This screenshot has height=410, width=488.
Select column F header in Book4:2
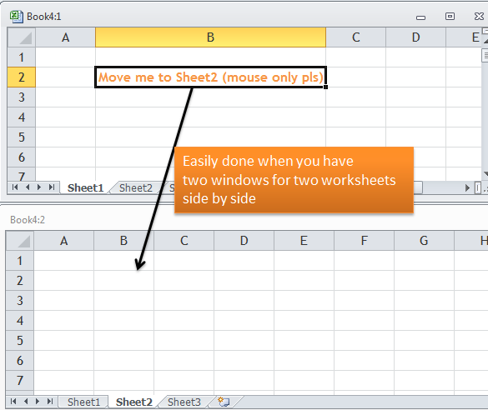point(364,241)
